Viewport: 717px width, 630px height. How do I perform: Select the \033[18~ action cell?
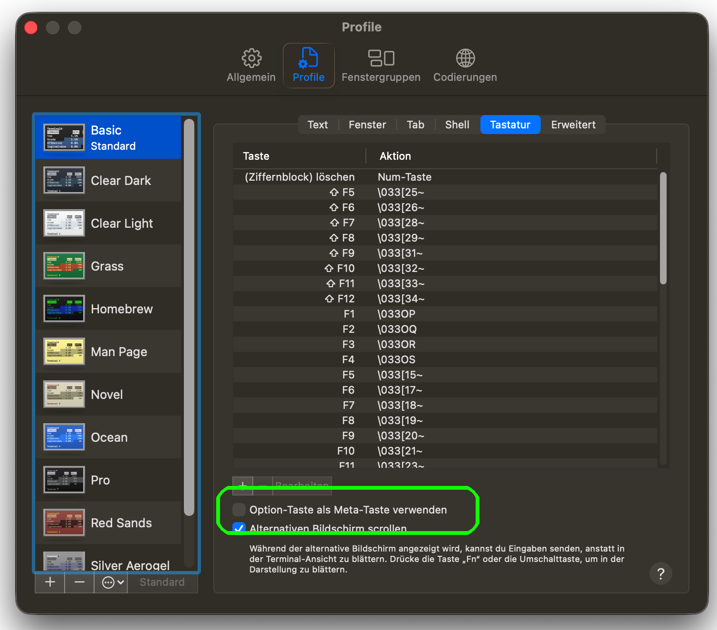(400, 405)
